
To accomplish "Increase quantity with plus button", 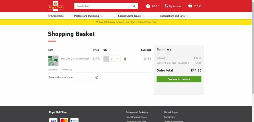I will coord(118,59).
